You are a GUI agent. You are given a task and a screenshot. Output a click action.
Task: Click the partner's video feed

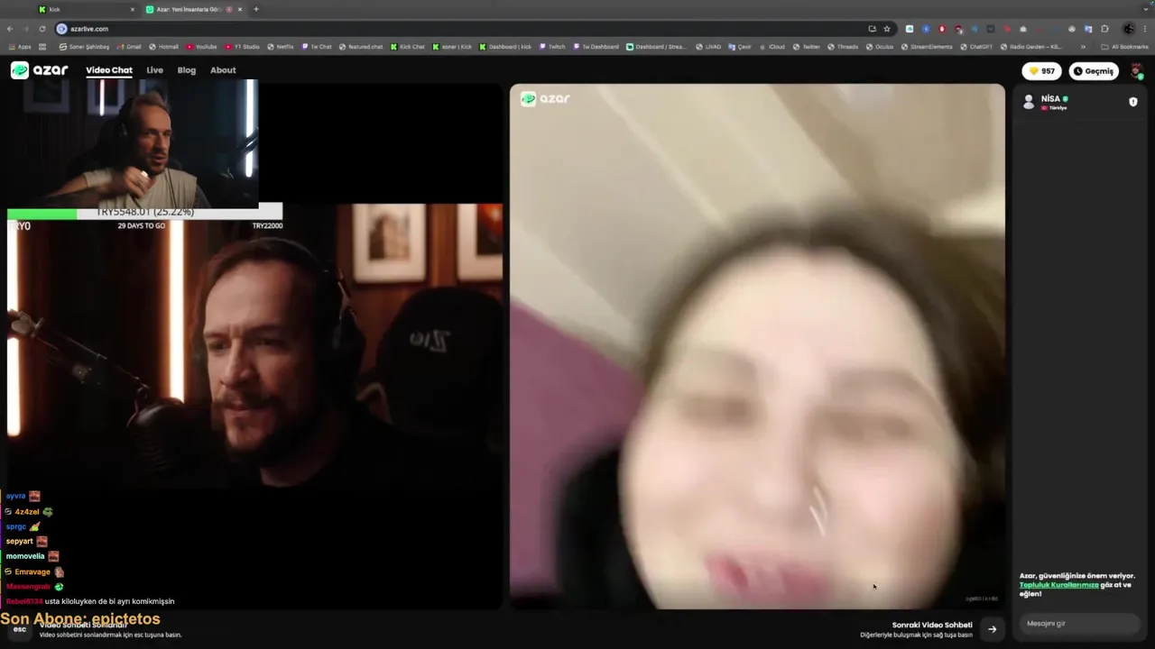click(757, 346)
